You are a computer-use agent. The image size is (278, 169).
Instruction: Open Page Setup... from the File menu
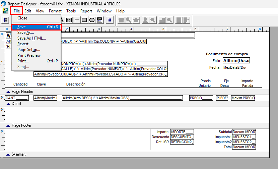coord(36,50)
